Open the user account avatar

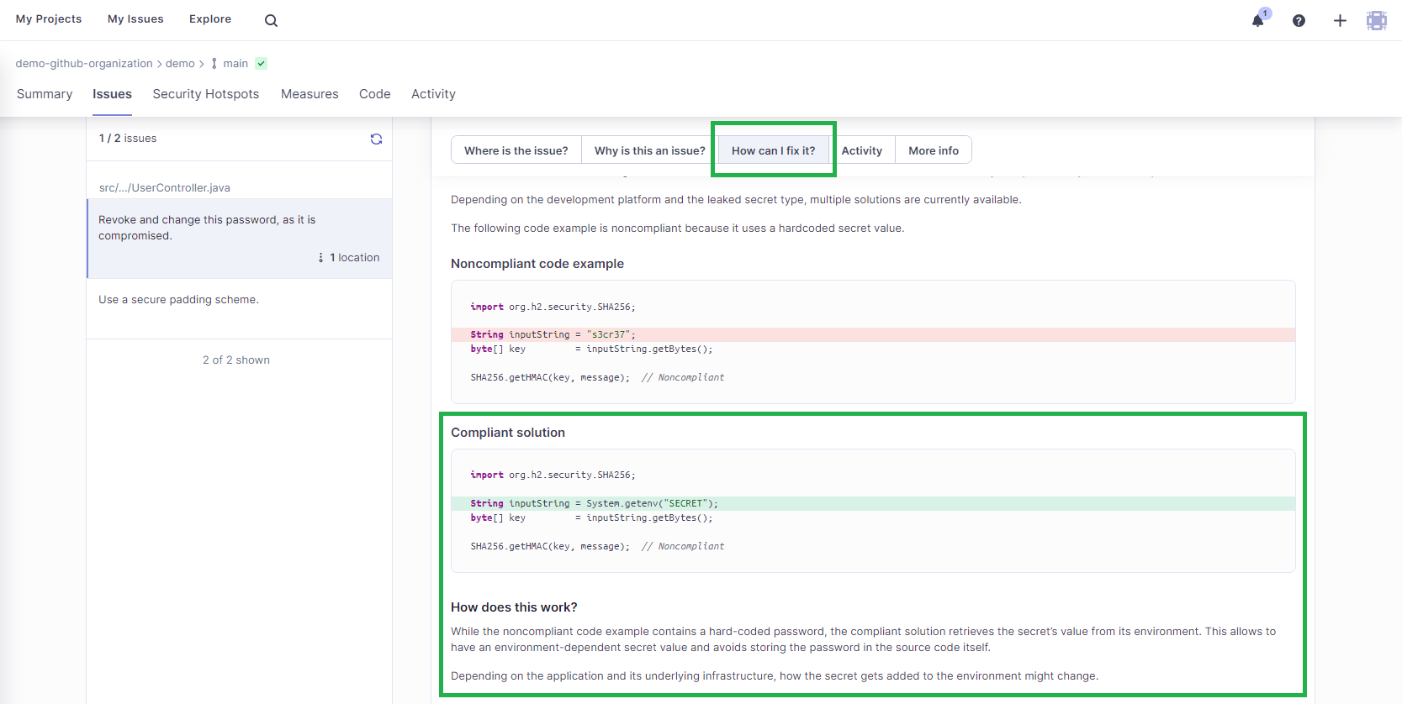click(1376, 21)
